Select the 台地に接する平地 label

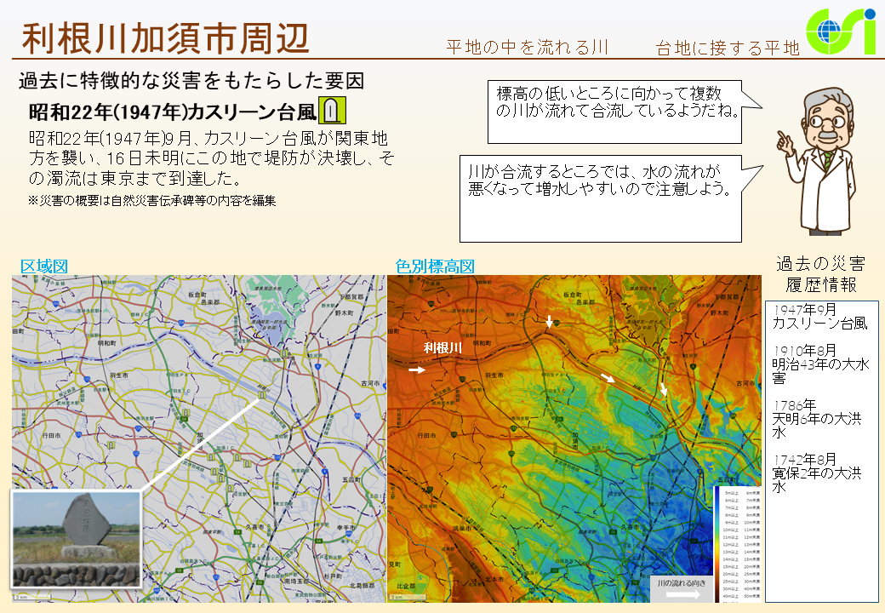pyautogui.click(x=728, y=48)
